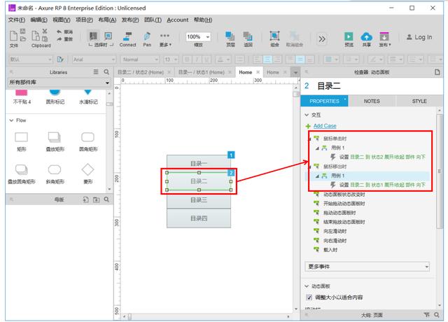Click the cut scissors icon
Viewport: 448px width, 322px height.
(45, 31)
